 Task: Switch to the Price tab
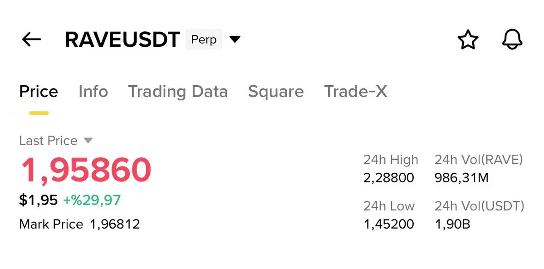39,92
